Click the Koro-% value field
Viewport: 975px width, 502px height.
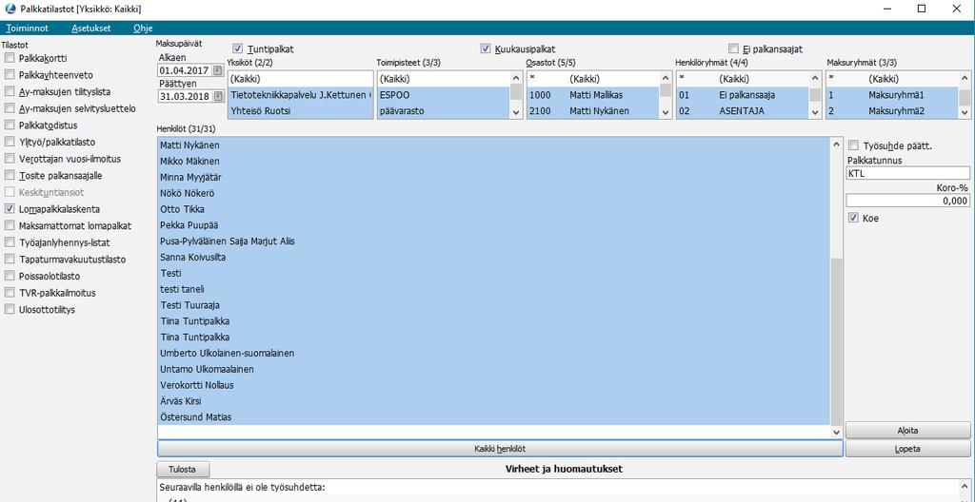(907, 201)
